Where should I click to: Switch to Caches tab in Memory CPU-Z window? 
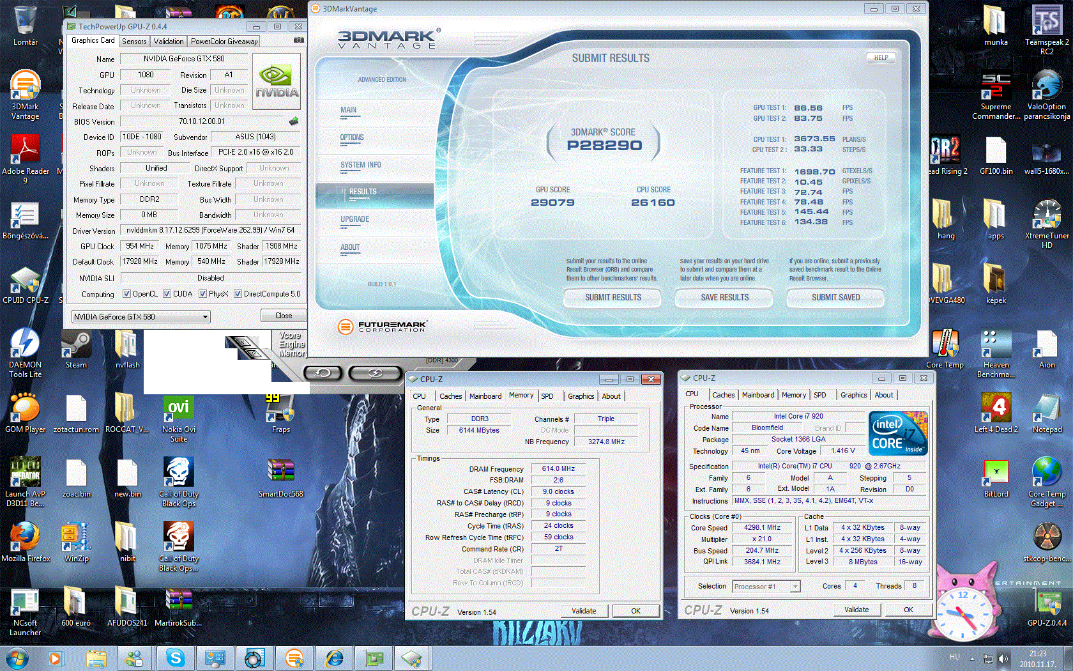450,396
